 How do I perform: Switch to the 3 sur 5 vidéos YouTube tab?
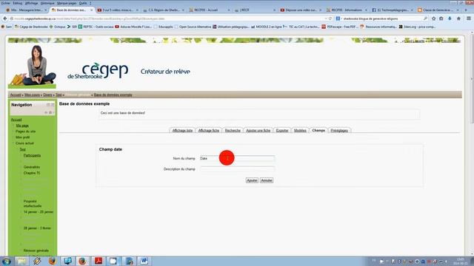[x=118, y=10]
